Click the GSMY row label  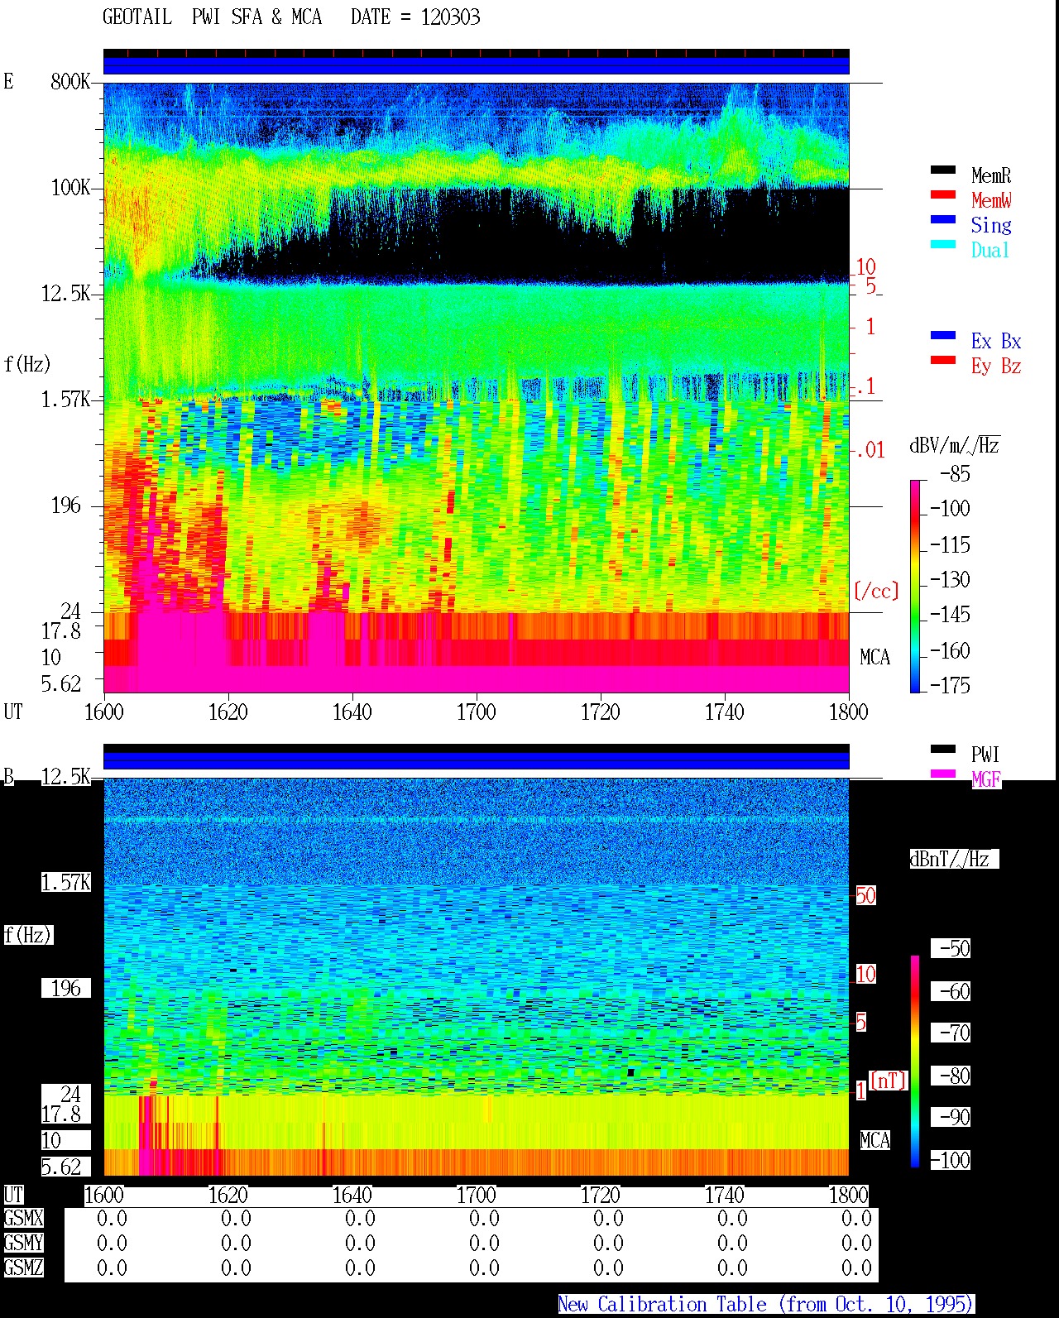23,1243
